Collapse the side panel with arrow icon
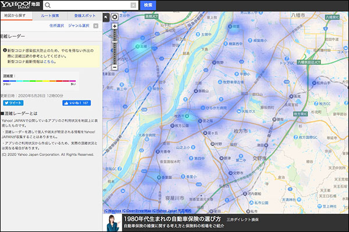The width and height of the screenshot is (349, 232). (x=106, y=17)
